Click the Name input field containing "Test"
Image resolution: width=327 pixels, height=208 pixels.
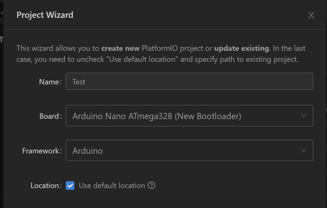pyautogui.click(x=189, y=81)
